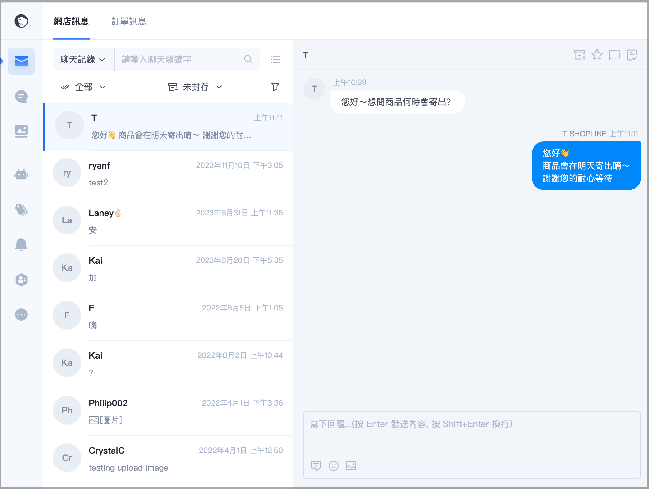Open the envelope messages icon in the sidebar

(21, 61)
